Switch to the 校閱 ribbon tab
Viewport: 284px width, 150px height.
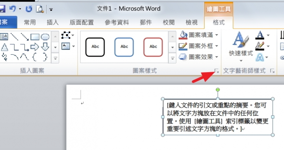tap(169, 22)
